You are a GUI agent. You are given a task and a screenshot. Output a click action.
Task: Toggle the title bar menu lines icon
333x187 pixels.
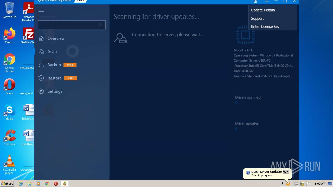coord(267,1)
